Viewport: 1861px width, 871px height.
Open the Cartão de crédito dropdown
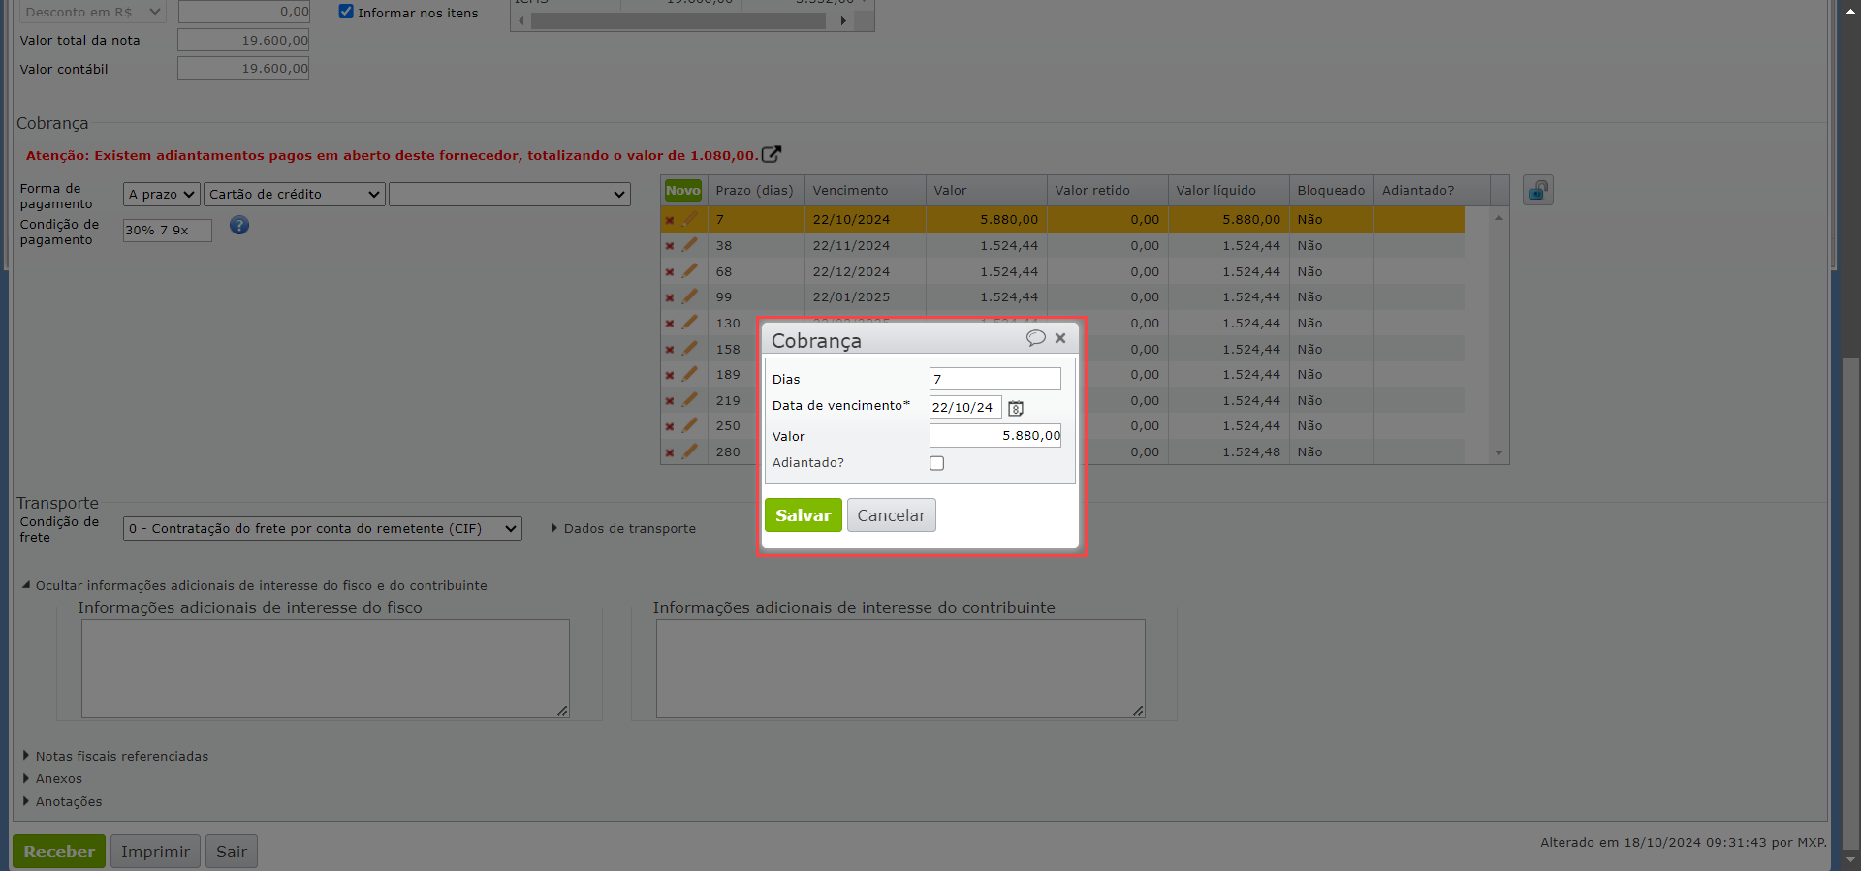coord(295,194)
